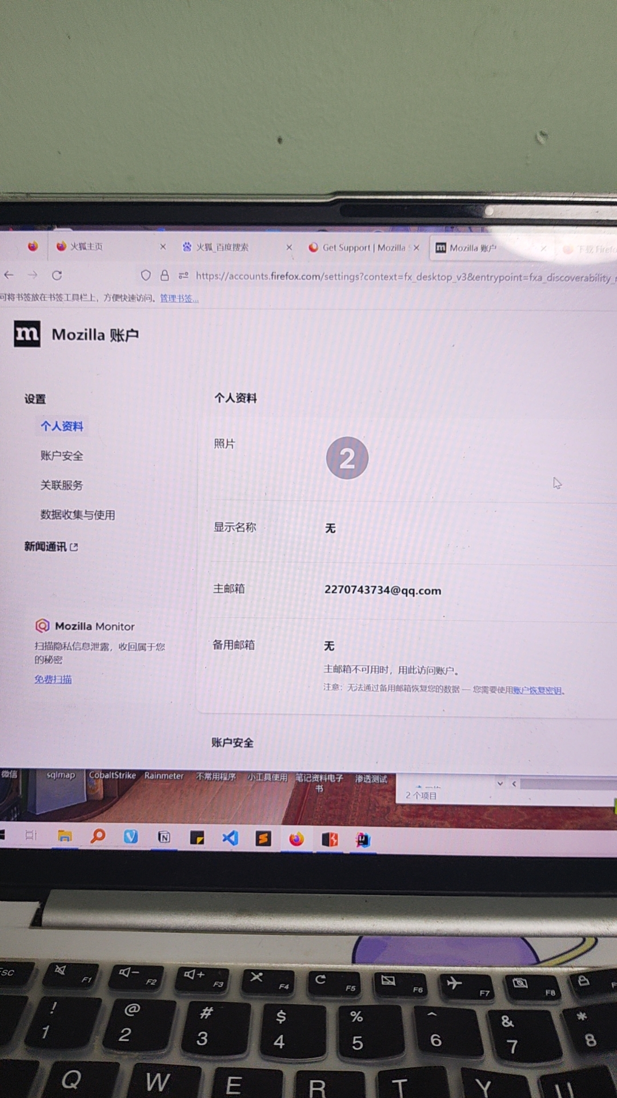Click the Mozilla logo in page header
617x1098 pixels.
(x=27, y=333)
